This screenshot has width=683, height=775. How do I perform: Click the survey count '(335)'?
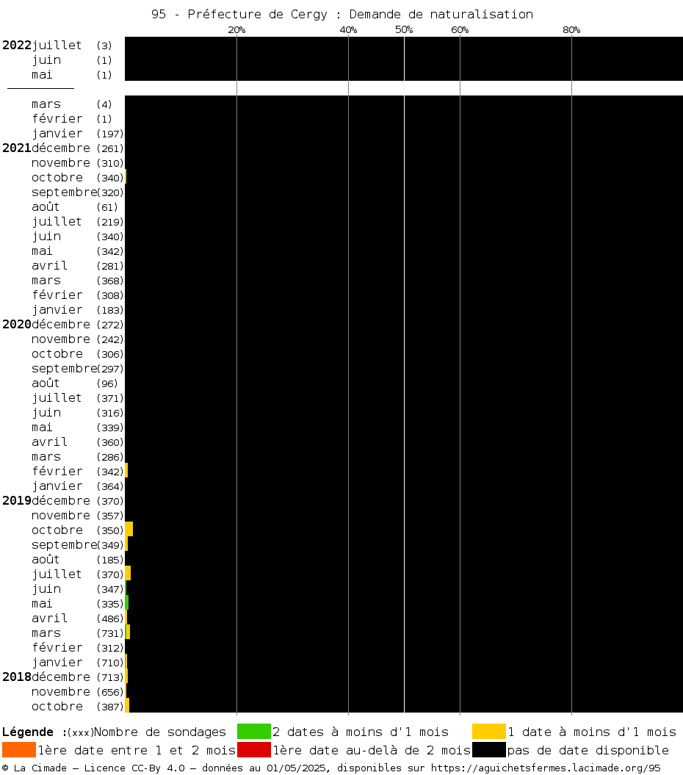point(110,604)
